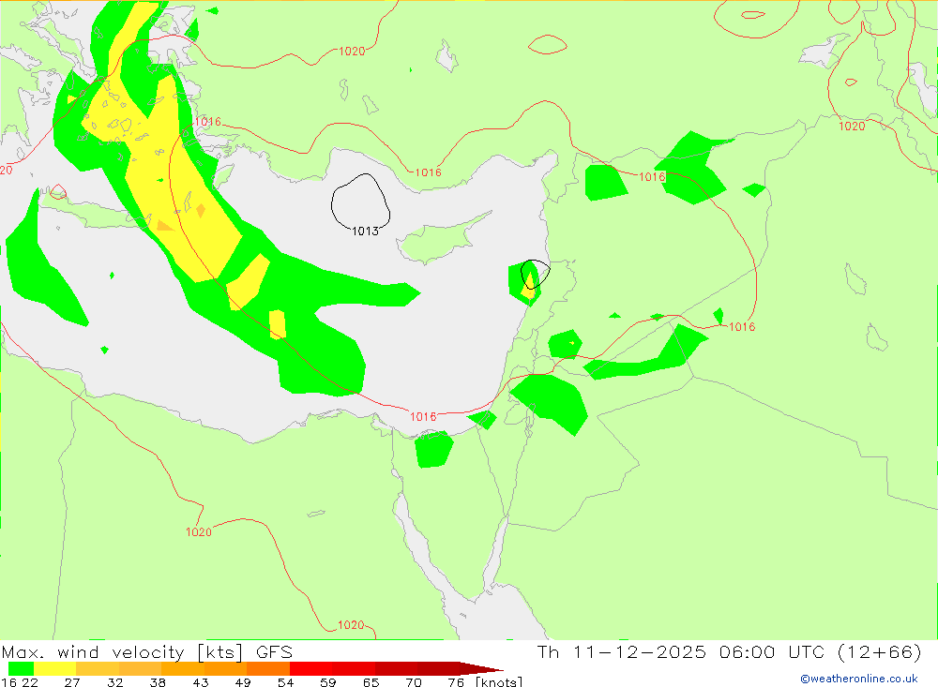
Task: Click the legend value '59'
Action: pos(327,682)
